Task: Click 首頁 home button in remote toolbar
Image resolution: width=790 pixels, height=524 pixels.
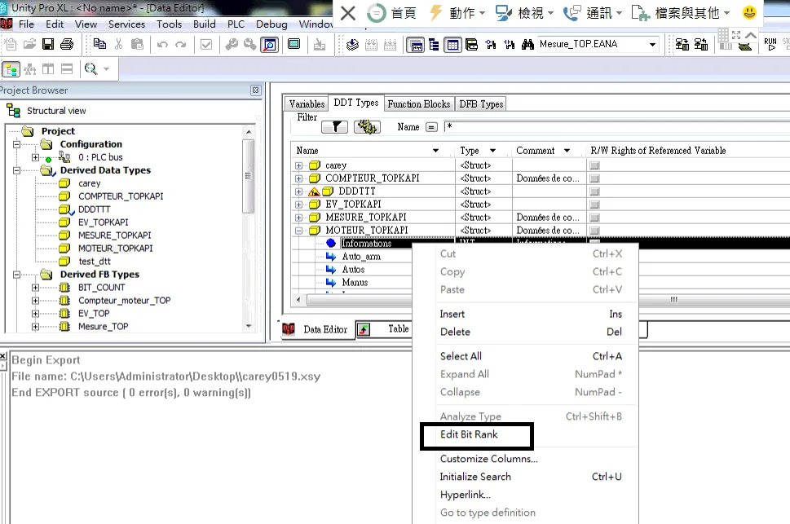Action: tap(391, 13)
